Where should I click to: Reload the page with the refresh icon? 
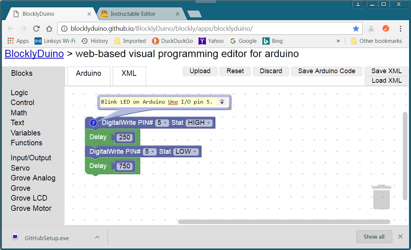click(x=36, y=28)
